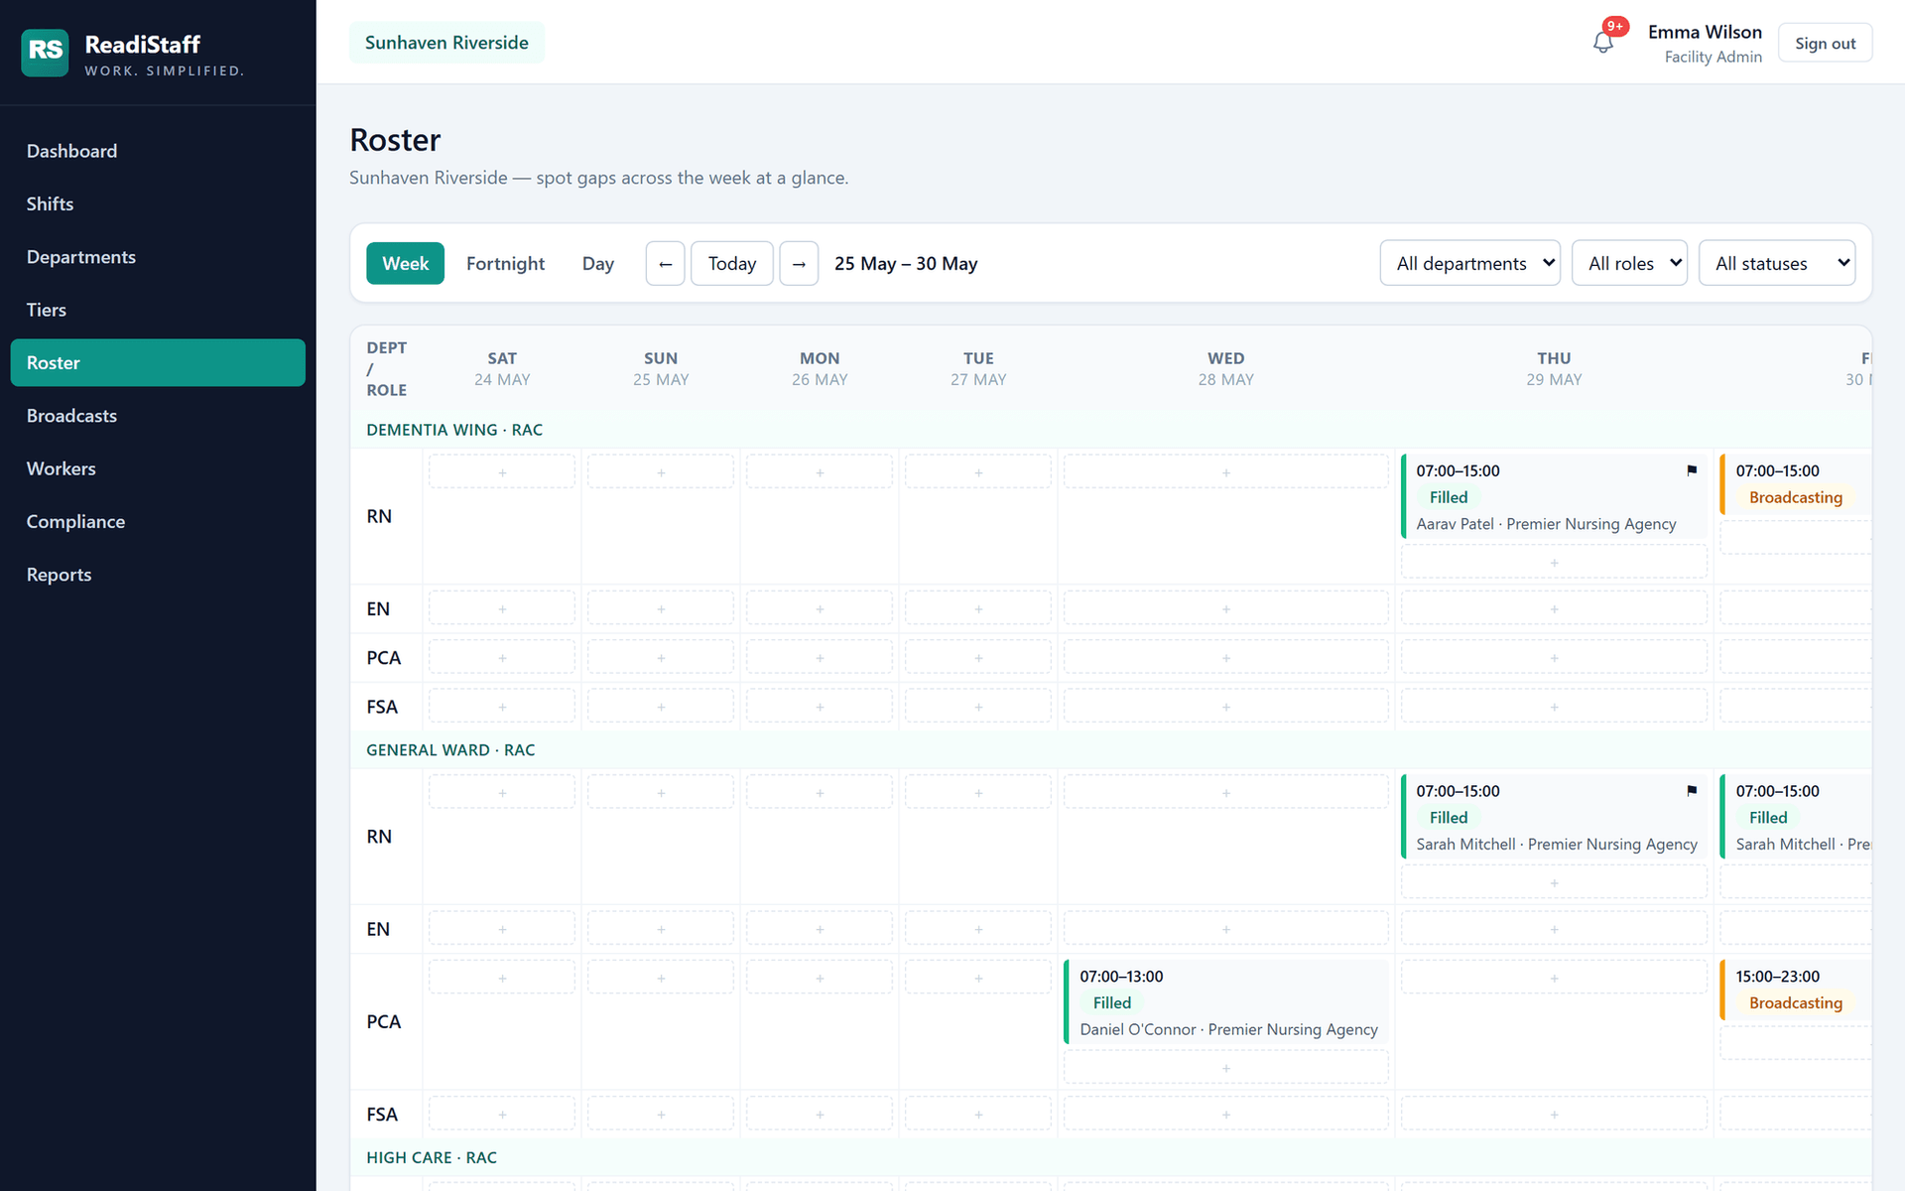The width and height of the screenshot is (1905, 1191).
Task: Add Dementia Wing FSA shift on Saturday 24 May
Action: click(502, 707)
